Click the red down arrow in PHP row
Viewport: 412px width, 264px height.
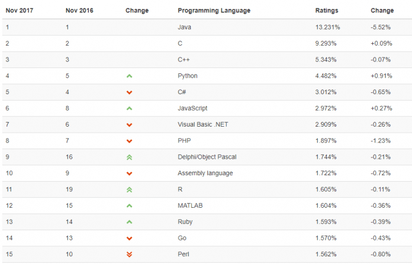click(x=129, y=141)
